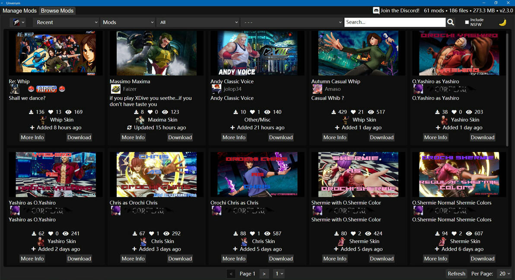Download the Massimo Maxima mod

(x=180, y=137)
